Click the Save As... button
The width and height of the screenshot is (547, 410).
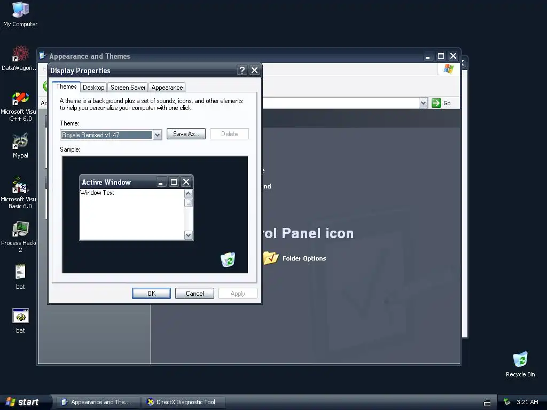coord(186,134)
